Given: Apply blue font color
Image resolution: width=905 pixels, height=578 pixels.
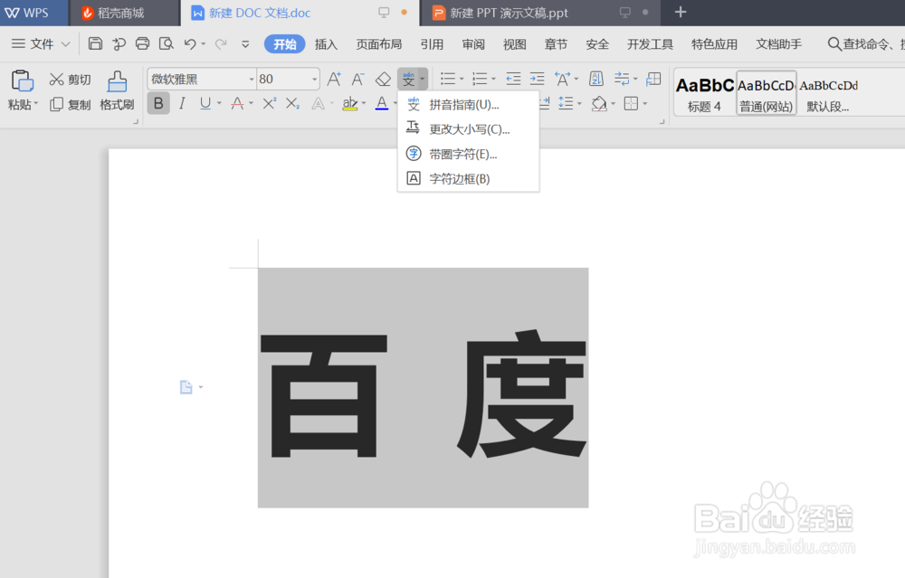Looking at the screenshot, I should click(x=382, y=104).
